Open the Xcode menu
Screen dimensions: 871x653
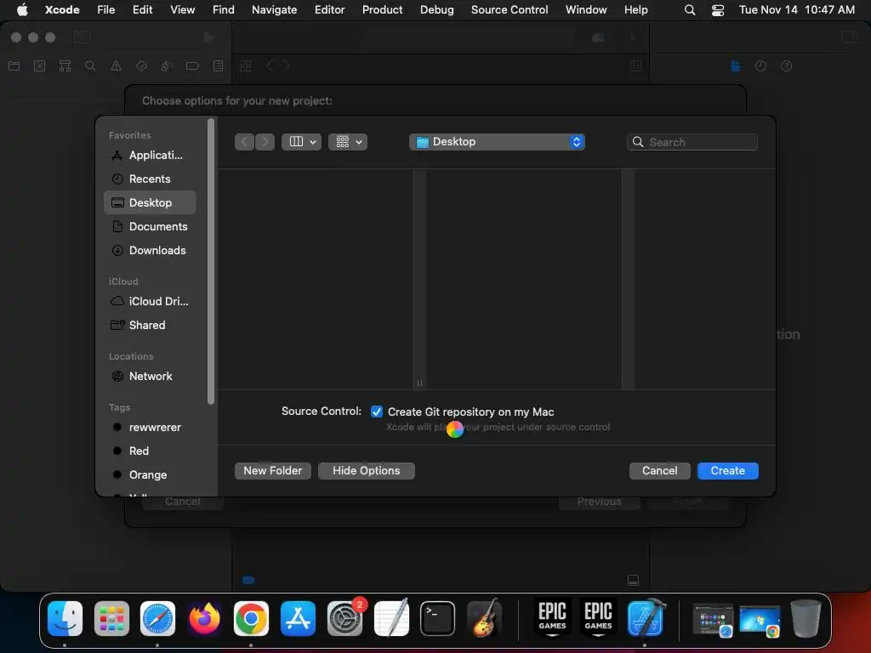tap(62, 9)
